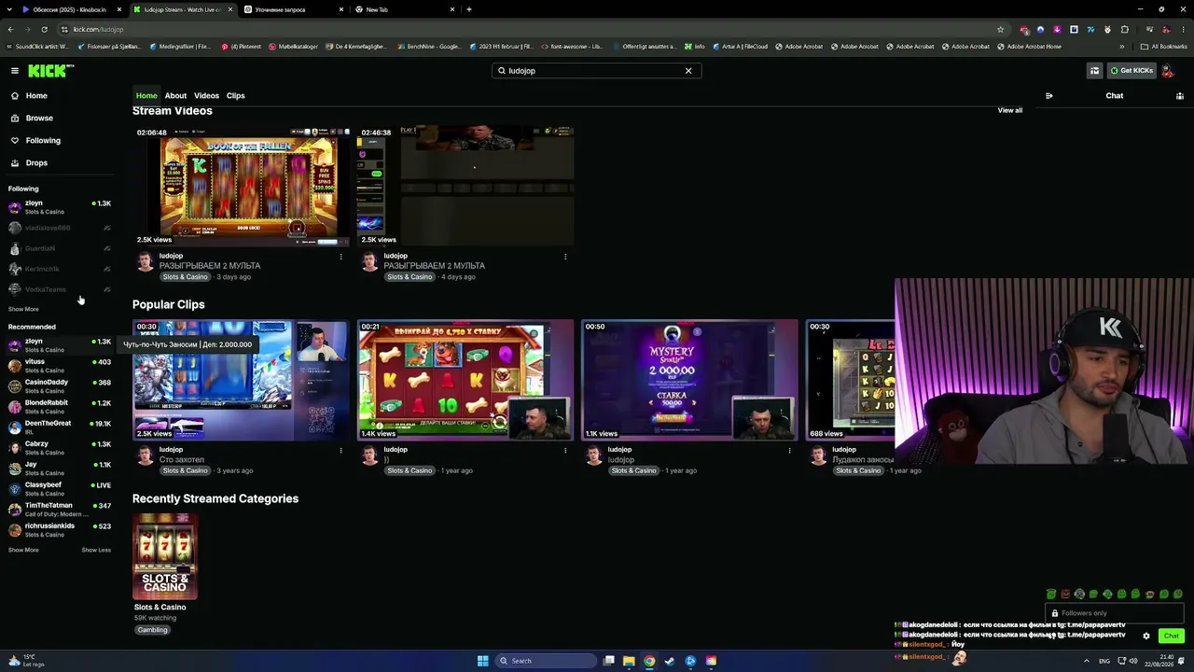Open options menu for the Сто захотел clip
Screen dimensions: 1194x672
[x=340, y=451]
